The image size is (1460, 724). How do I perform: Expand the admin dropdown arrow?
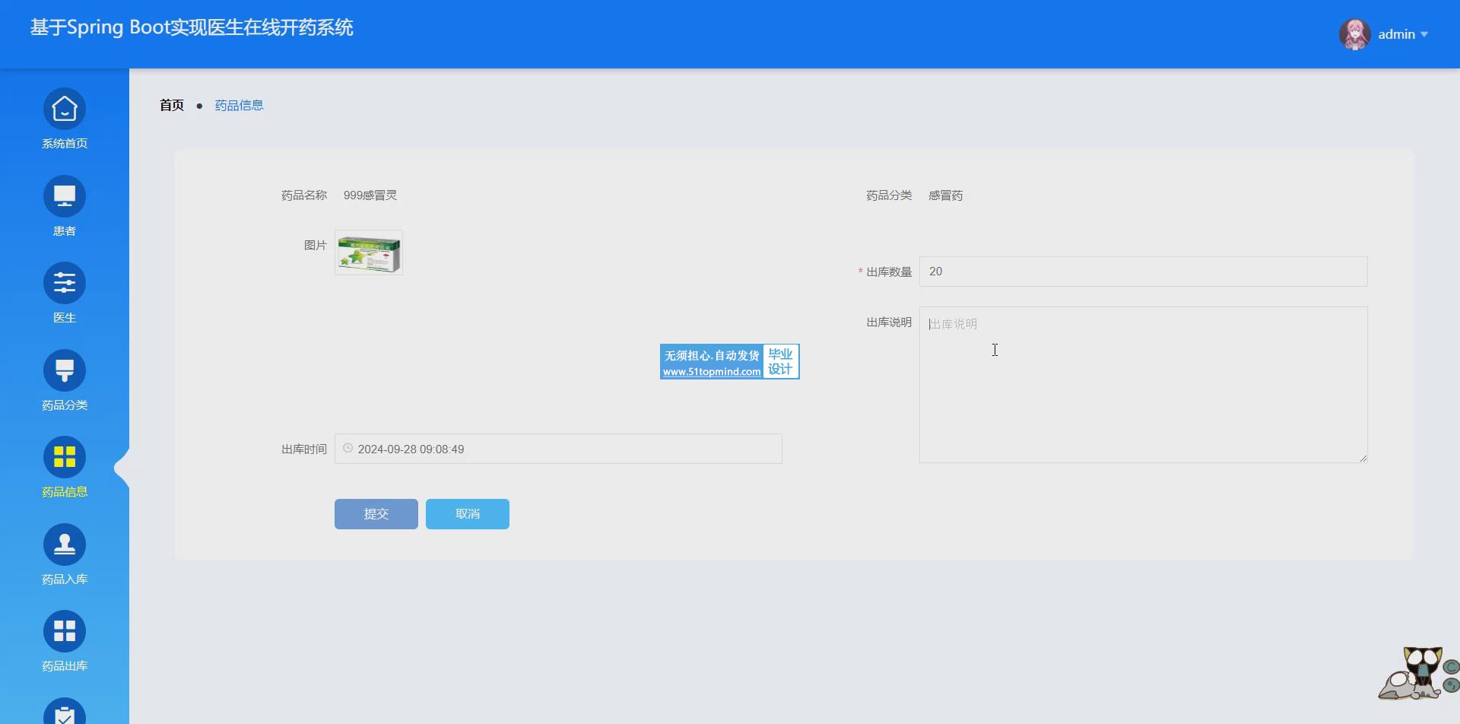pos(1424,34)
